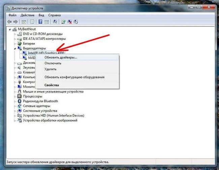Click the Uninstall device red-X toolbar icon
The height and width of the screenshot is (170, 219).
(69, 22)
